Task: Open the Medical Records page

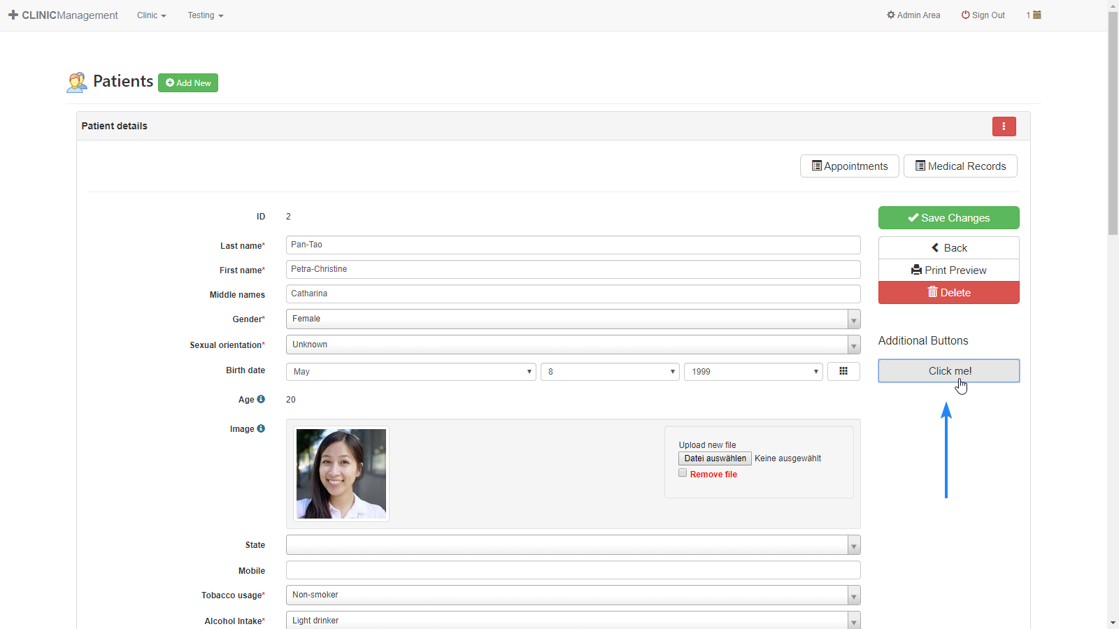Action: (960, 166)
